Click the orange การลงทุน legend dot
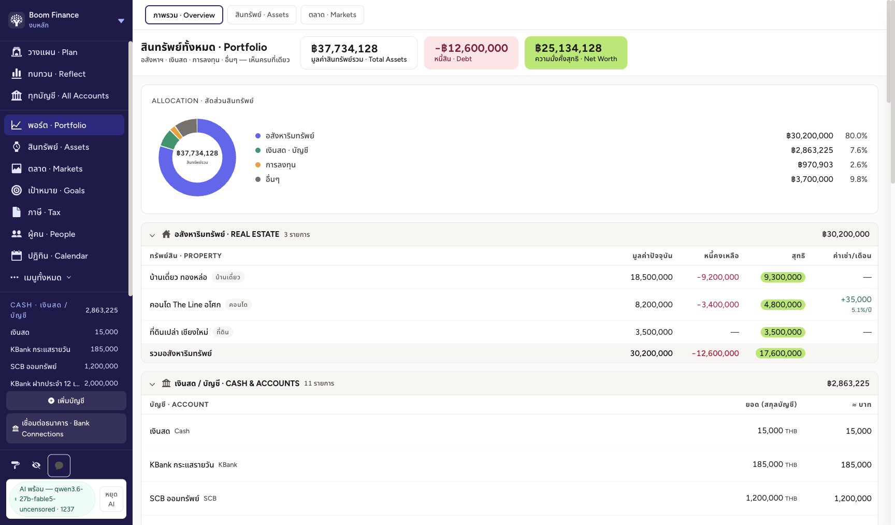Image resolution: width=895 pixels, height=525 pixels. 258,165
